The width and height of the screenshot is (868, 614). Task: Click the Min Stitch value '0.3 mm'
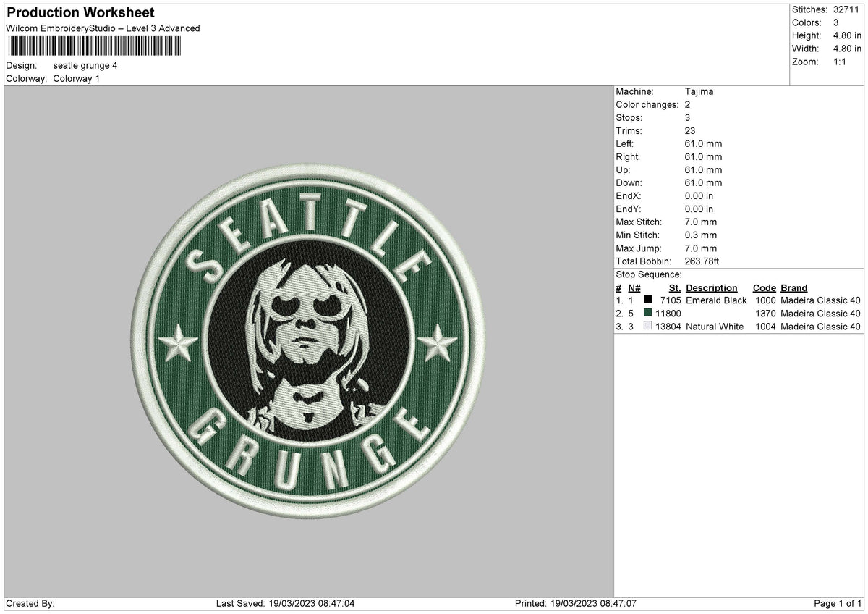click(x=701, y=235)
